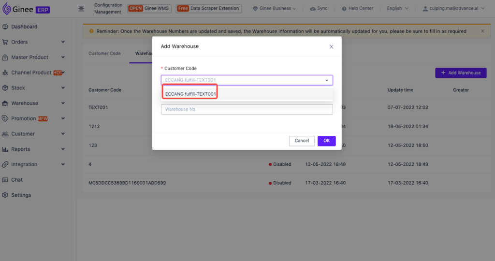Click the Master Product bag icon
Image resolution: width=495 pixels, height=261 pixels.
pos(5,57)
